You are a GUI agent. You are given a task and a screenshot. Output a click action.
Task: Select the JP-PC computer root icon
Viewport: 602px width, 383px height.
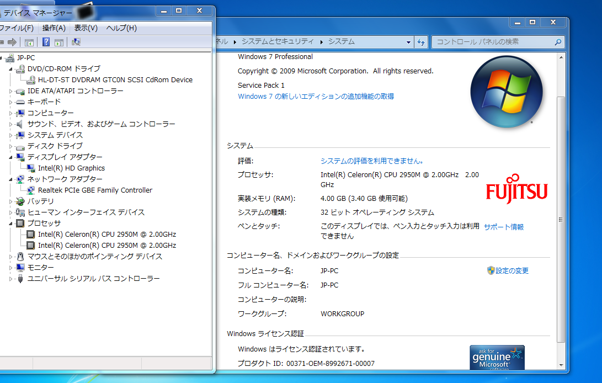click(9, 57)
